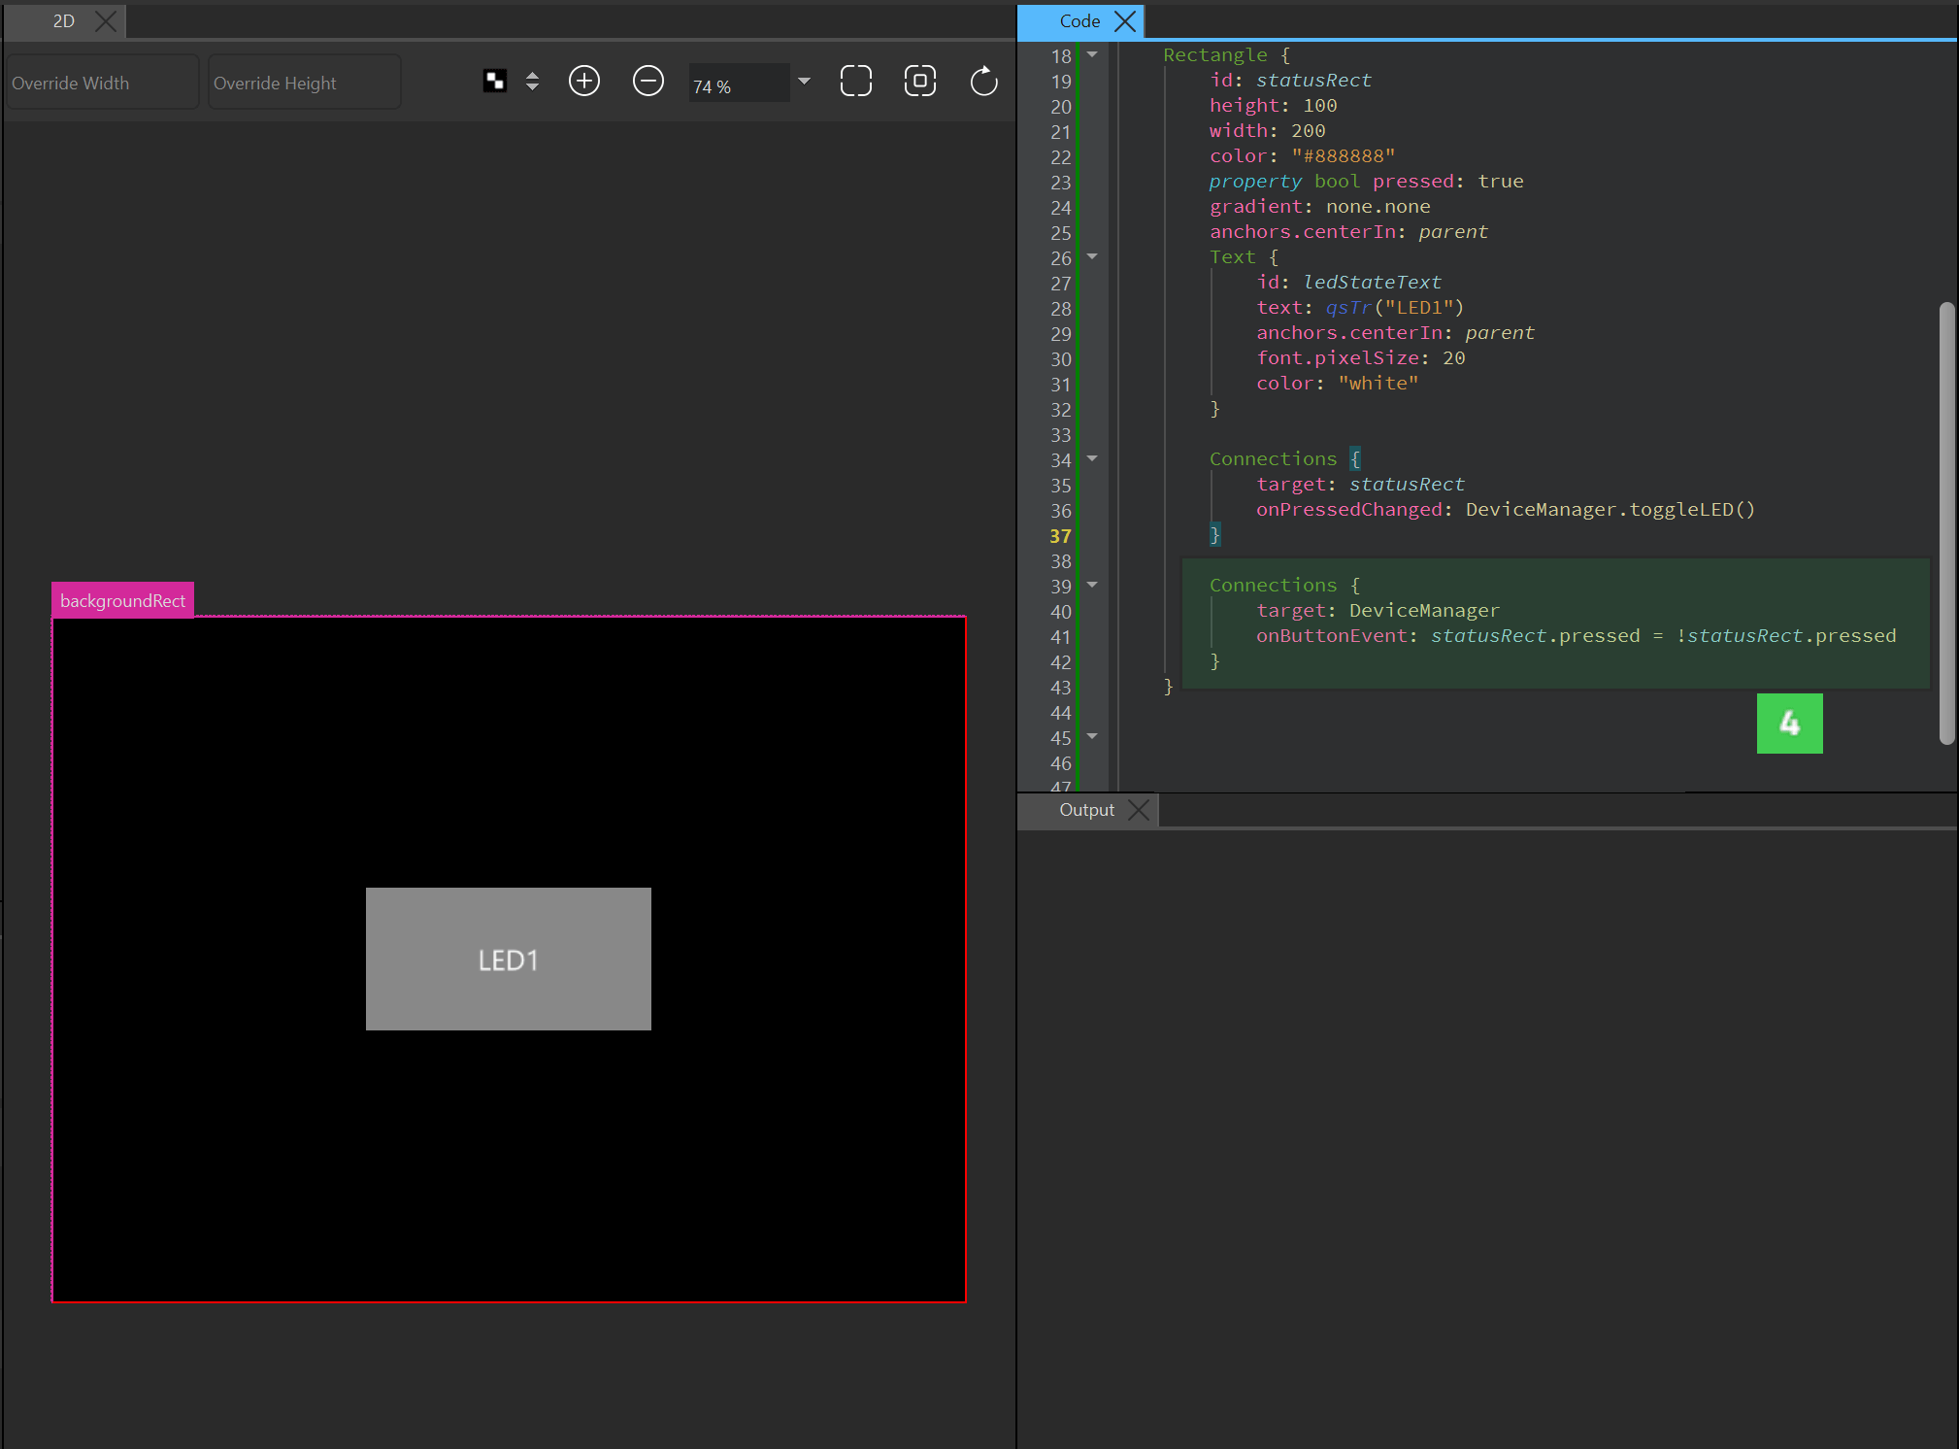Click the Reset View refresh icon

(983, 82)
